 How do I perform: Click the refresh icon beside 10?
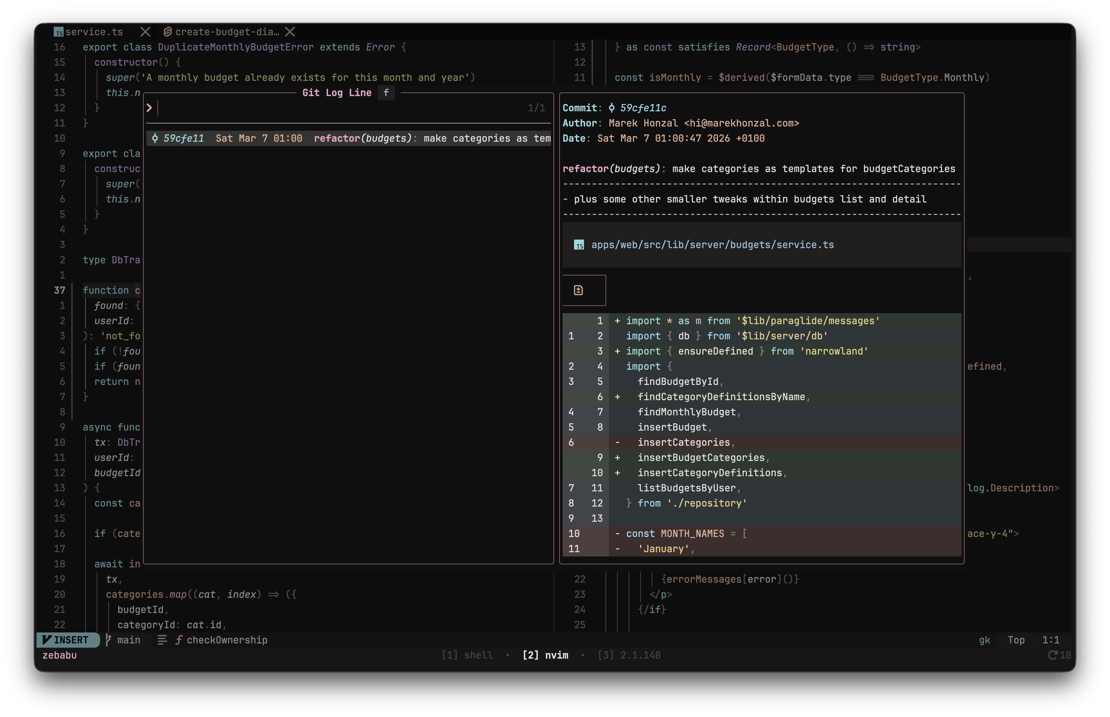(1052, 656)
